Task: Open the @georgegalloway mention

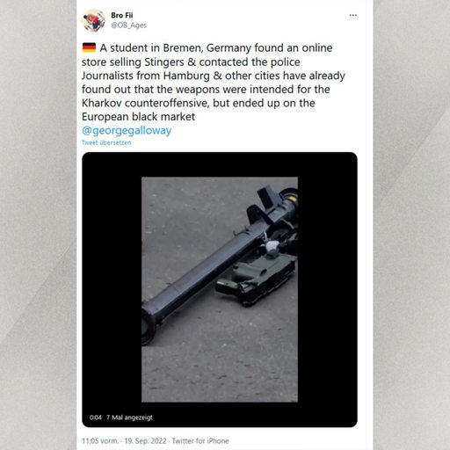Action: (127, 131)
